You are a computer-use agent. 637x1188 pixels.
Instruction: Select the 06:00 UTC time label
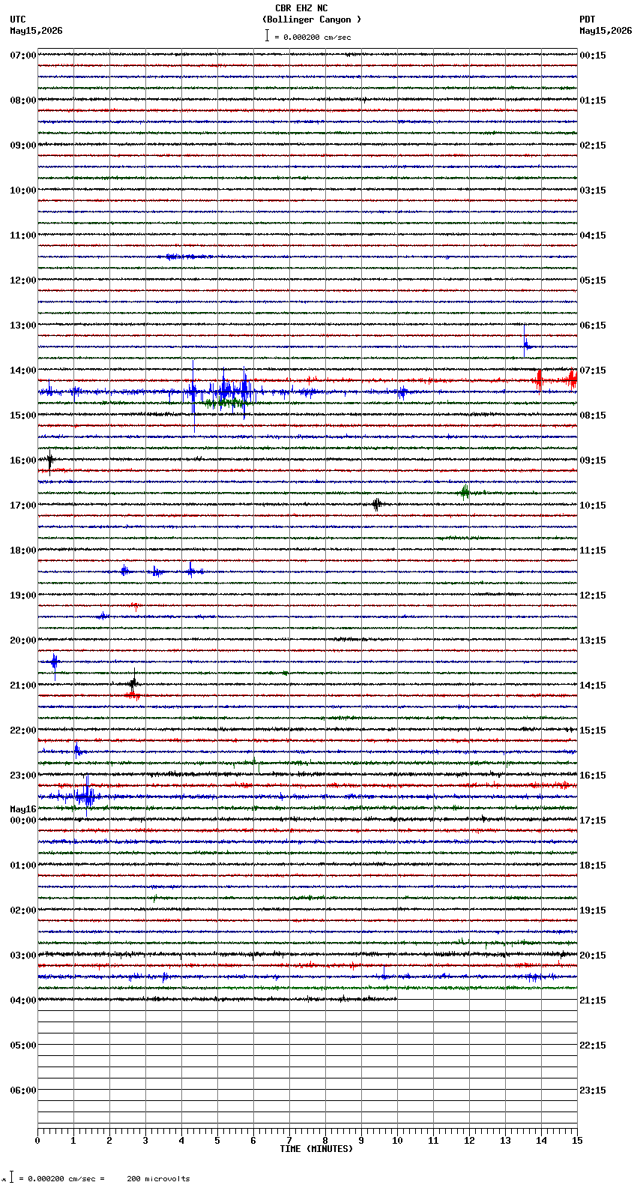click(23, 1090)
